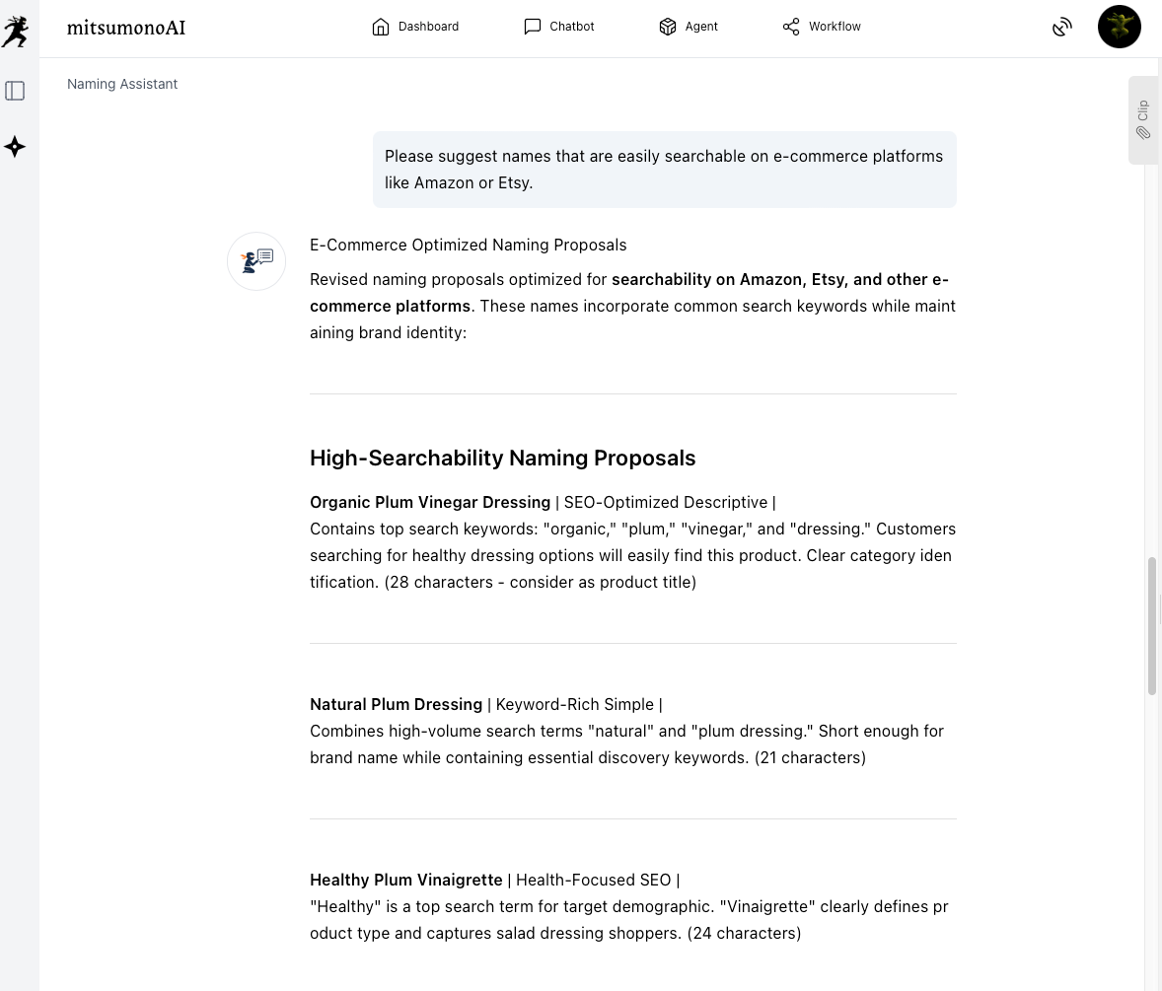Click the vertical scrollbar thumb

pos(1151,626)
